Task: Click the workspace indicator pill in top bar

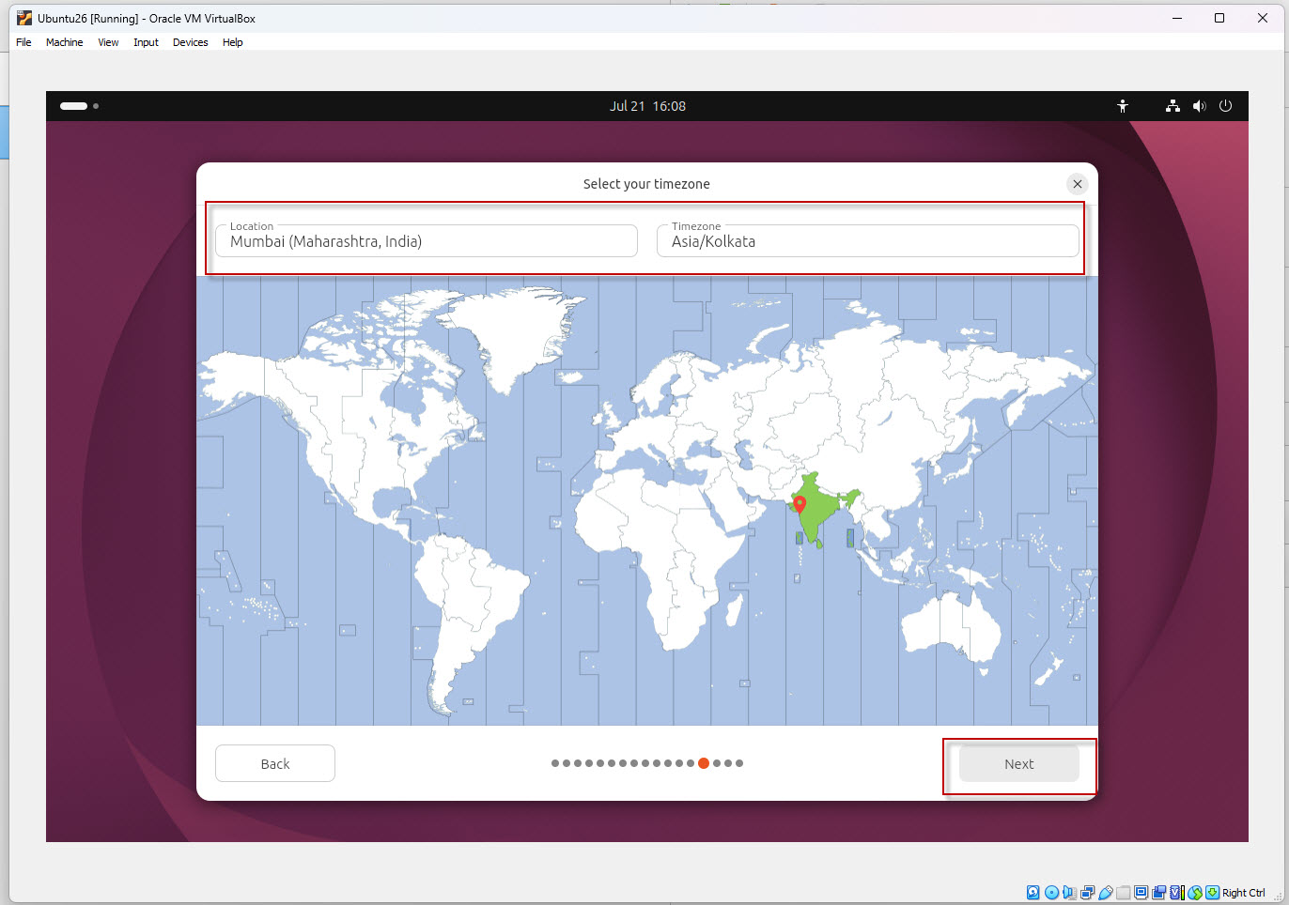Action: 73,106
